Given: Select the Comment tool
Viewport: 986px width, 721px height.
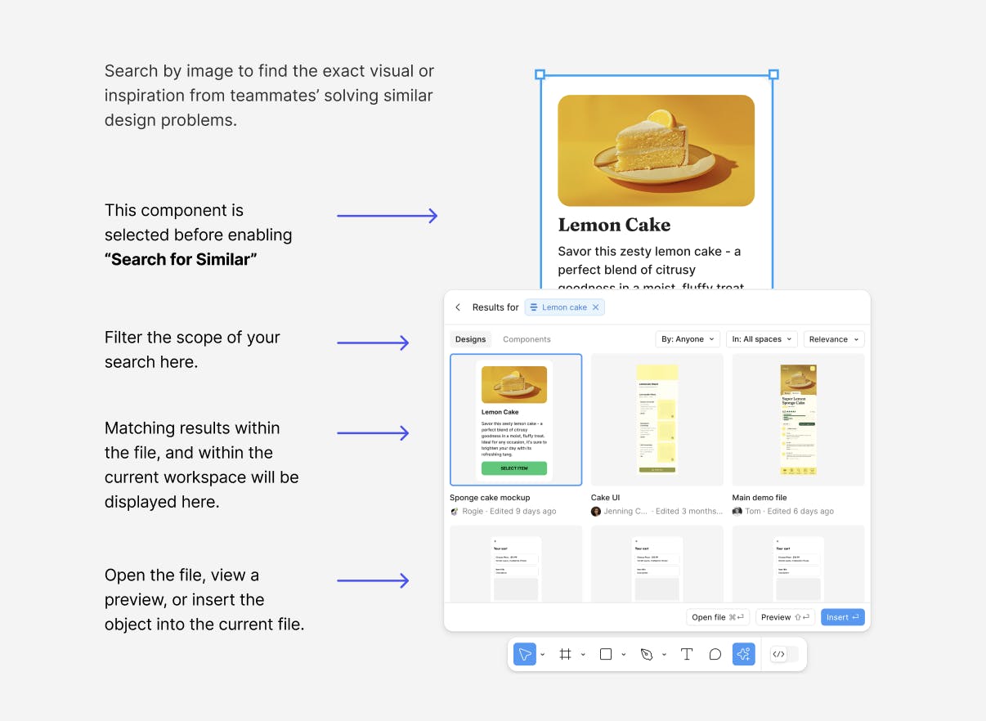Looking at the screenshot, I should (x=715, y=654).
